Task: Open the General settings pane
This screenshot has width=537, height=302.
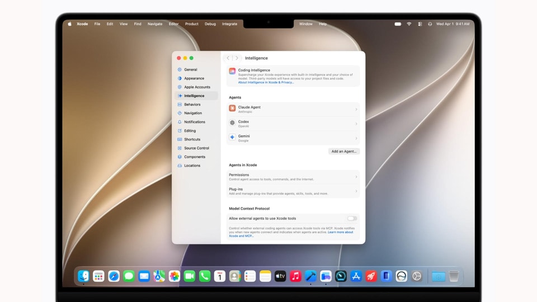Action: pyautogui.click(x=196, y=69)
